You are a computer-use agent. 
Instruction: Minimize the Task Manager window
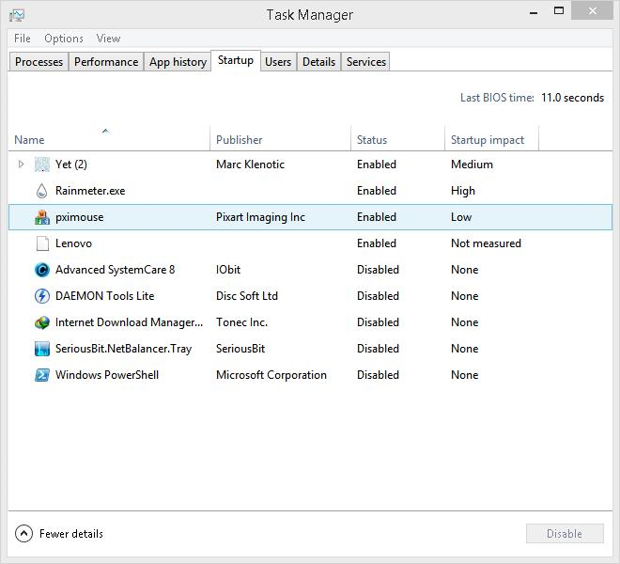pos(534,12)
